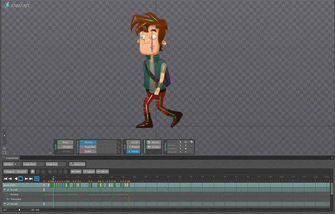335x214 pixels.
Task: Toggle Bounds selectable option dot
Action: 180,152
